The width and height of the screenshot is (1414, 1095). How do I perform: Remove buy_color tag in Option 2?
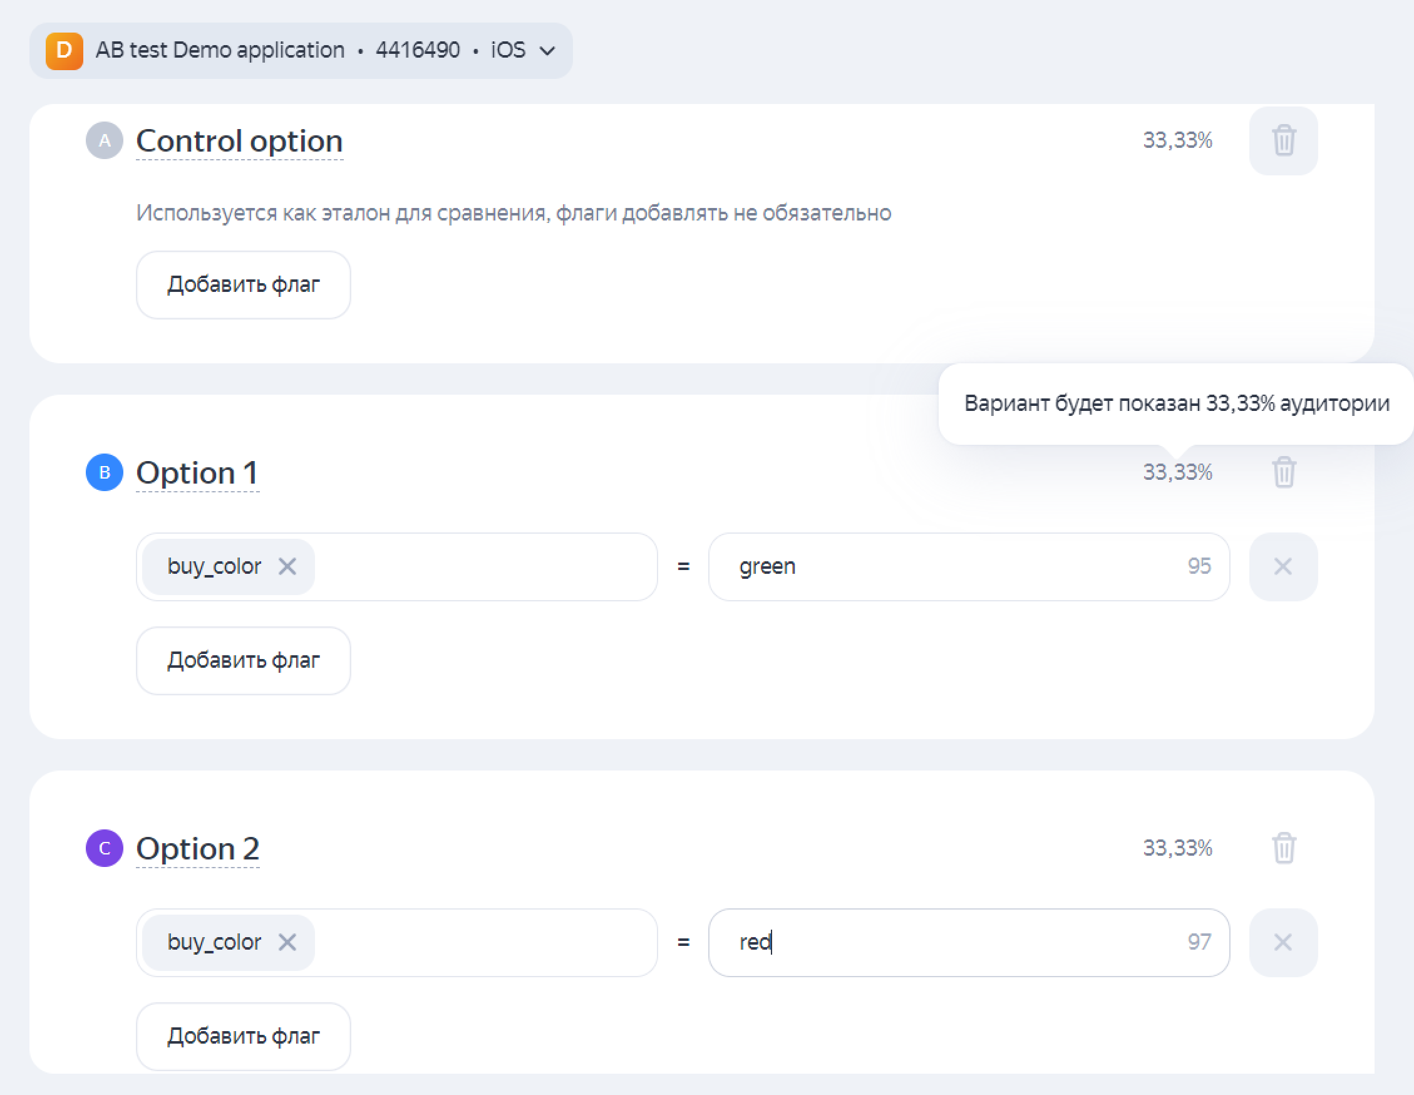287,942
